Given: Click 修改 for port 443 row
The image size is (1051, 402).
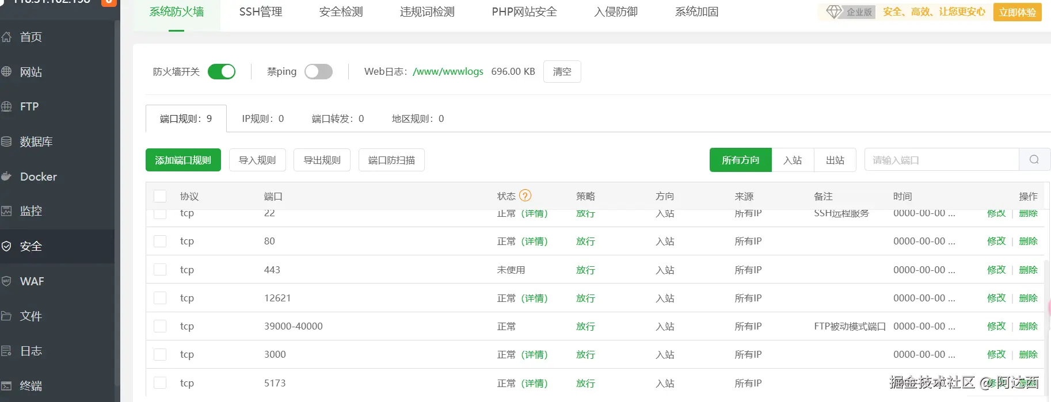Looking at the screenshot, I should pyautogui.click(x=996, y=270).
